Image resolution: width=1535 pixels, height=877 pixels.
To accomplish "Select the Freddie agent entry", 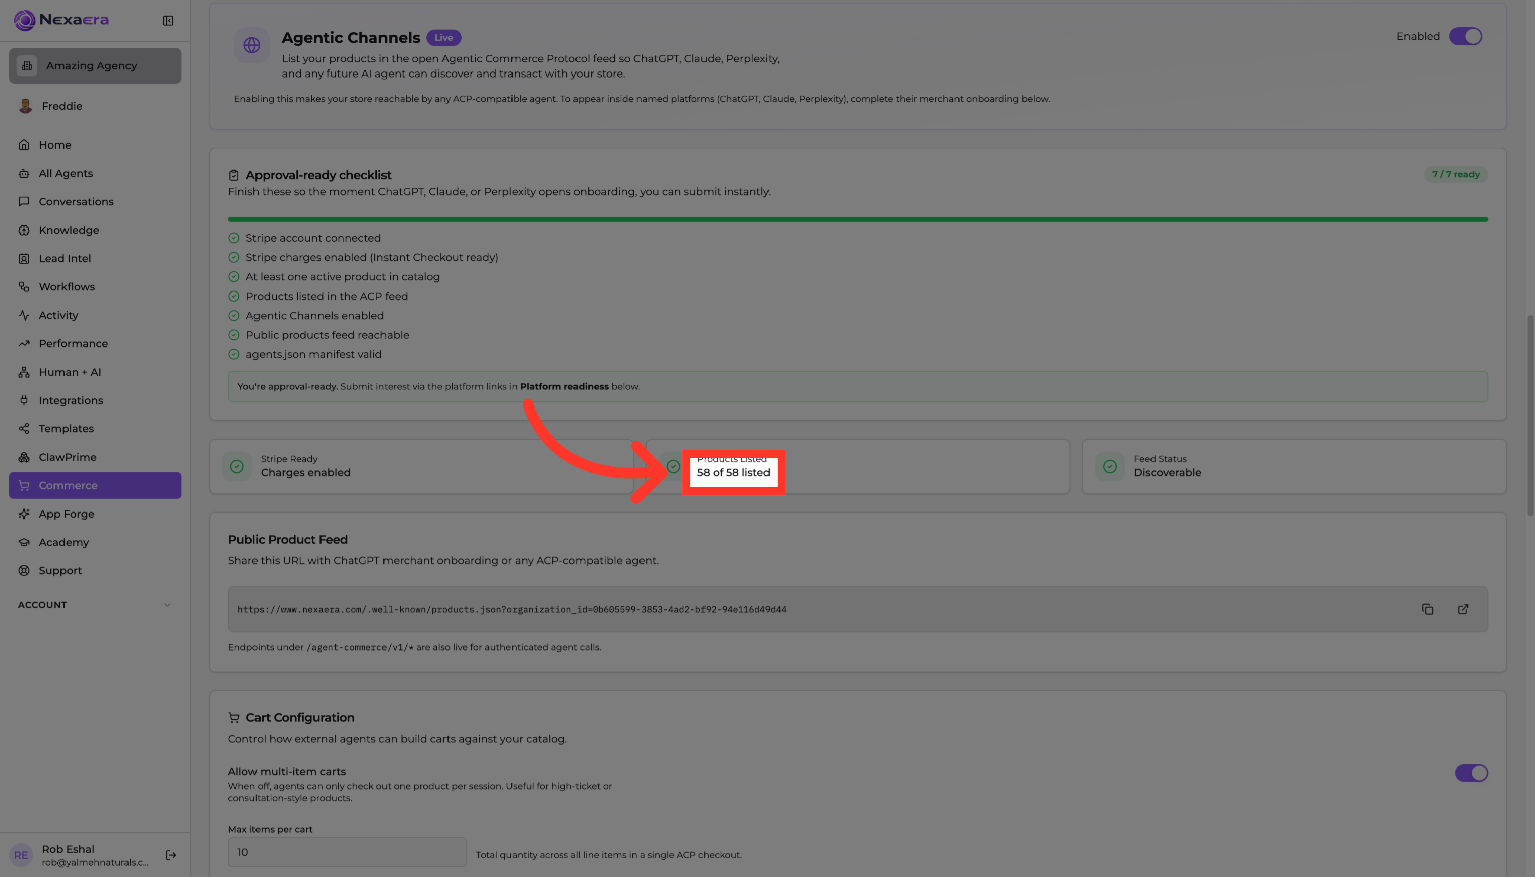I will pyautogui.click(x=95, y=106).
